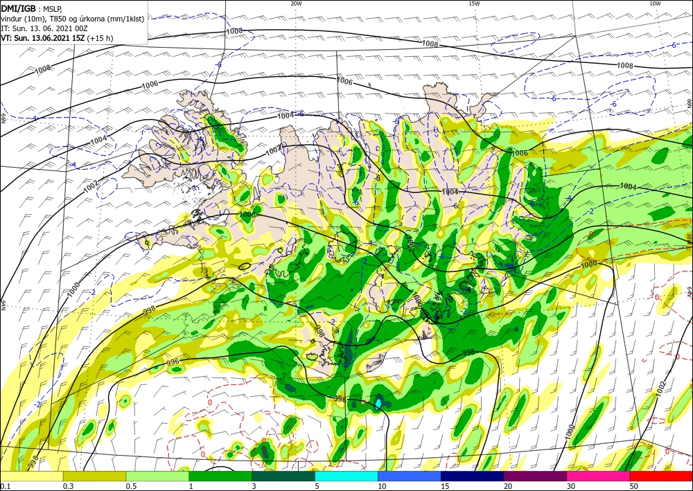The height and width of the screenshot is (491, 693).
Task: Click the 'DMI/IGB : MSLP,' title text
Action: tap(32, 8)
